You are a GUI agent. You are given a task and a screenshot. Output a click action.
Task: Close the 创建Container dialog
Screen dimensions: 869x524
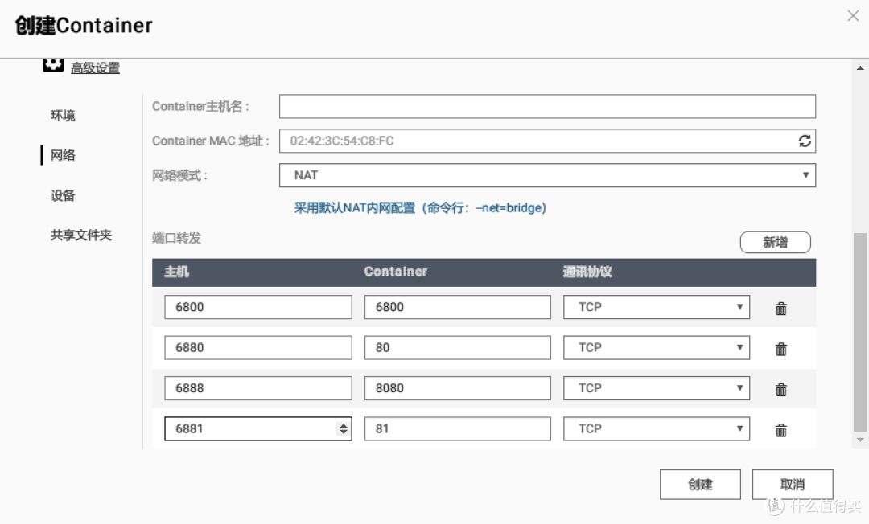pyautogui.click(x=853, y=16)
